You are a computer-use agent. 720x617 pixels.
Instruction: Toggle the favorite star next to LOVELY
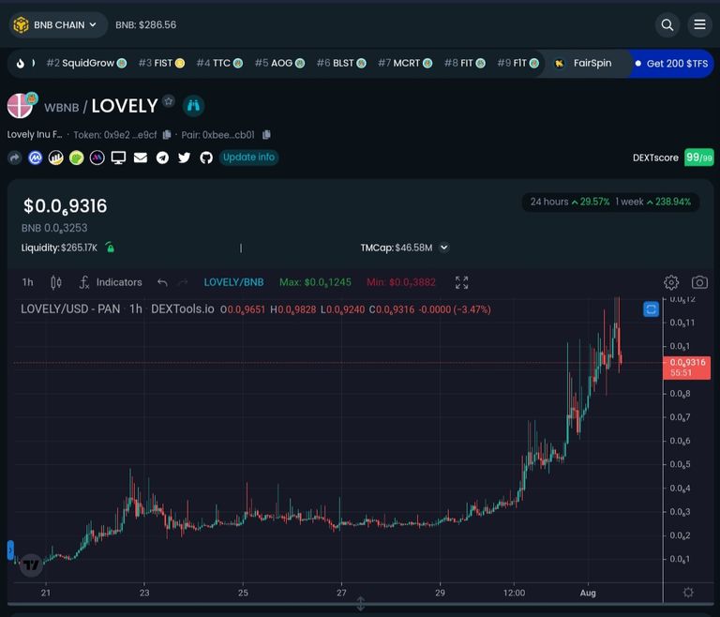[169, 100]
